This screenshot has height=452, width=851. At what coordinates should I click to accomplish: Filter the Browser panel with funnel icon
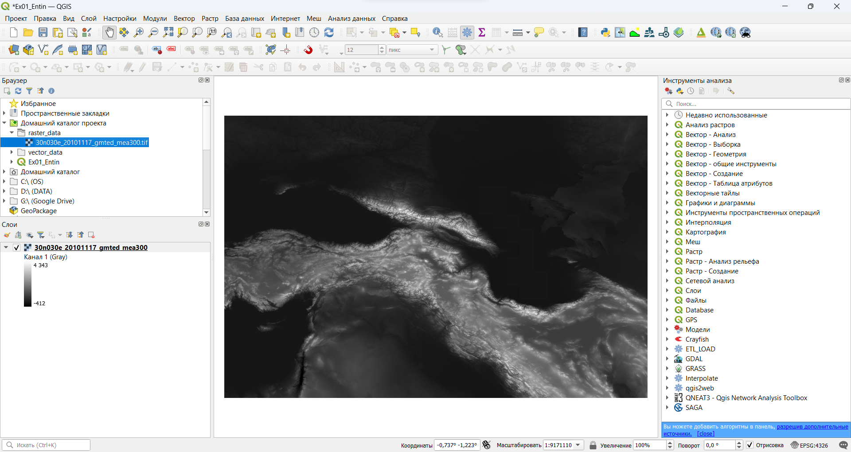29,91
